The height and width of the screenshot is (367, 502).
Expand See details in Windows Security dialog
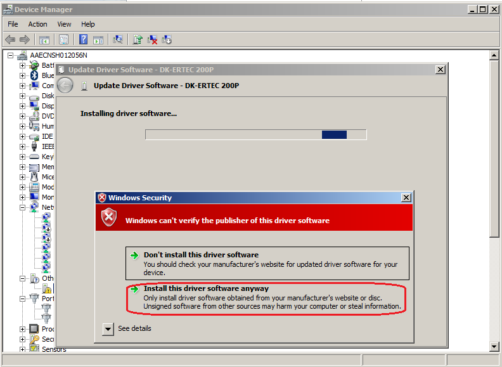[x=108, y=329]
